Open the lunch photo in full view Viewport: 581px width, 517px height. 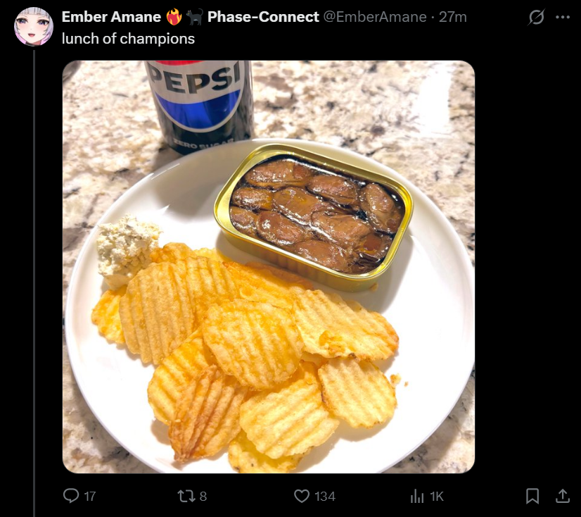[x=269, y=267]
